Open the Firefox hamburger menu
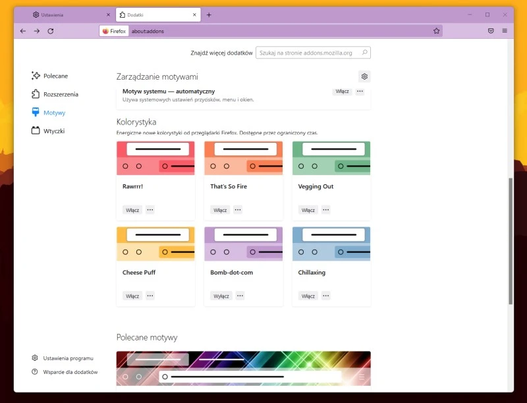The width and height of the screenshot is (527, 403). pos(505,31)
